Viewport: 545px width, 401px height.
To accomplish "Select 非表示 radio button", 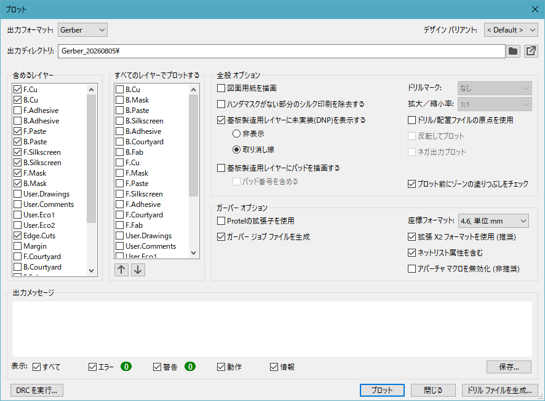I will [236, 133].
